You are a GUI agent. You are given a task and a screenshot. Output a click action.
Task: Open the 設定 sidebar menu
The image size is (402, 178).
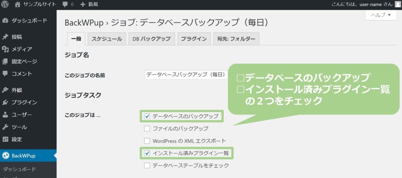17,139
